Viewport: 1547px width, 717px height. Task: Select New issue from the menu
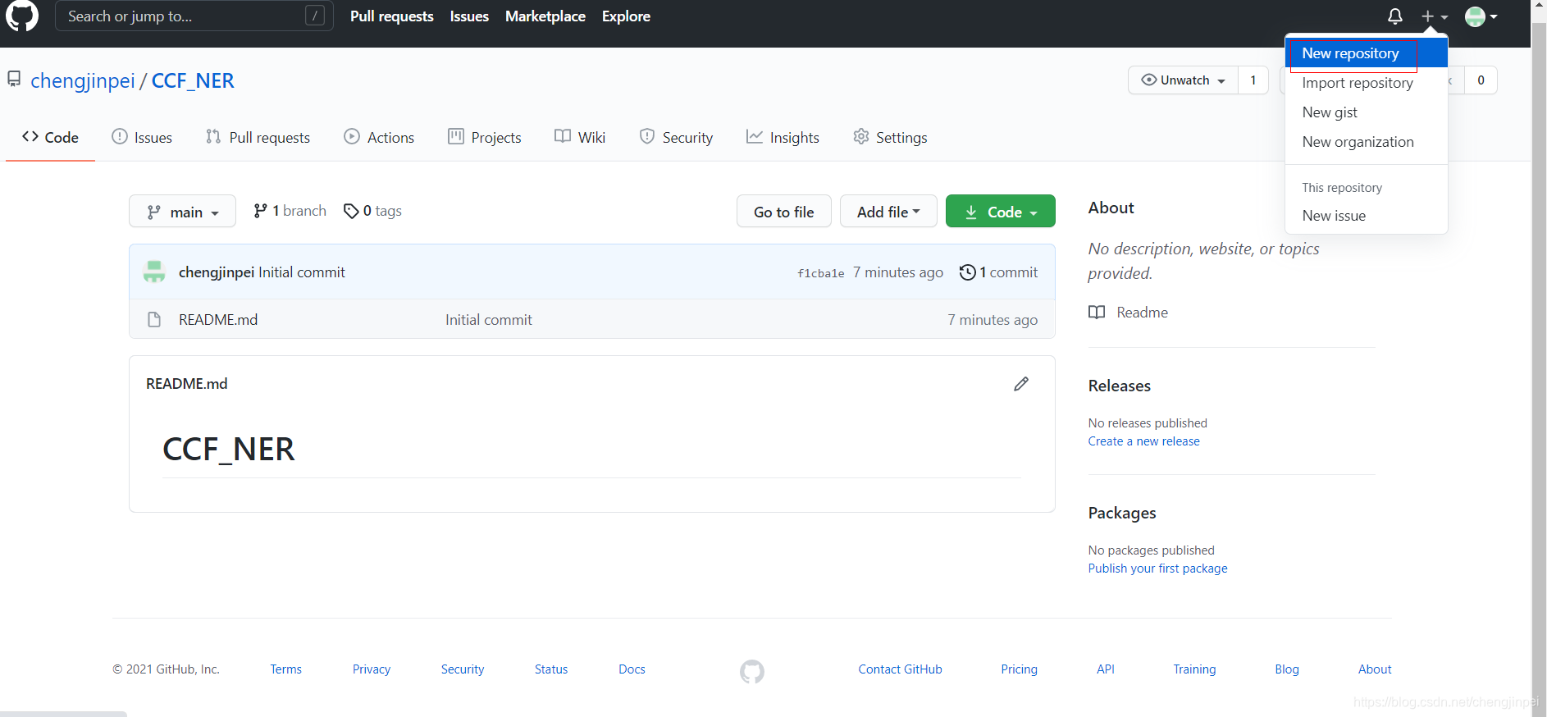coord(1367,216)
